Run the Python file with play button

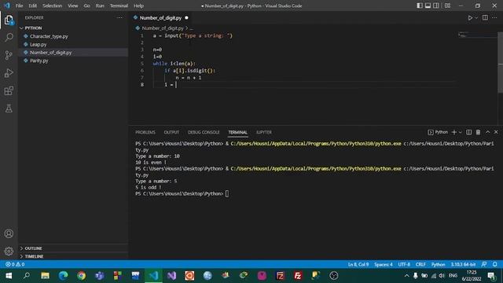(x=470, y=18)
